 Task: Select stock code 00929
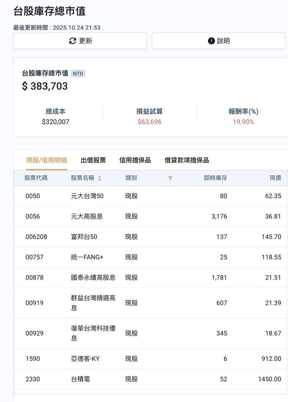[34, 333]
